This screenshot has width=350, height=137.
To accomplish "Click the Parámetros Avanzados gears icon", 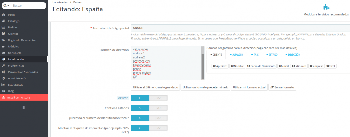I will [3, 72].
